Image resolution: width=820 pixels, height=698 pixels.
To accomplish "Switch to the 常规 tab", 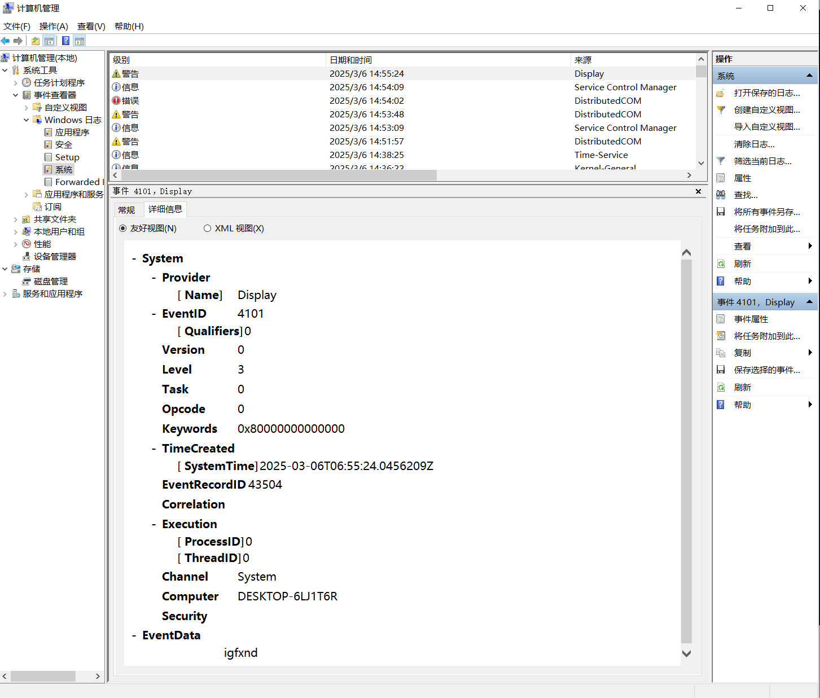I will click(126, 210).
